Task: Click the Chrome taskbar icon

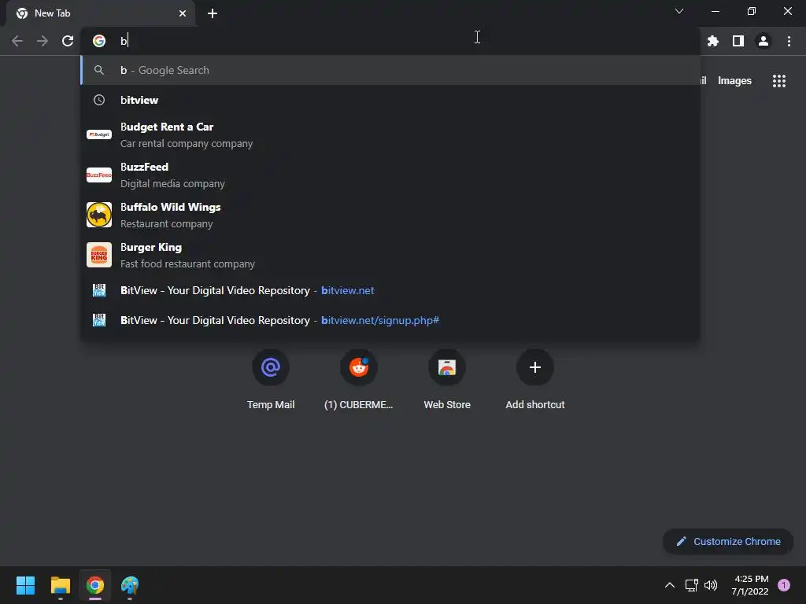Action: point(95,585)
